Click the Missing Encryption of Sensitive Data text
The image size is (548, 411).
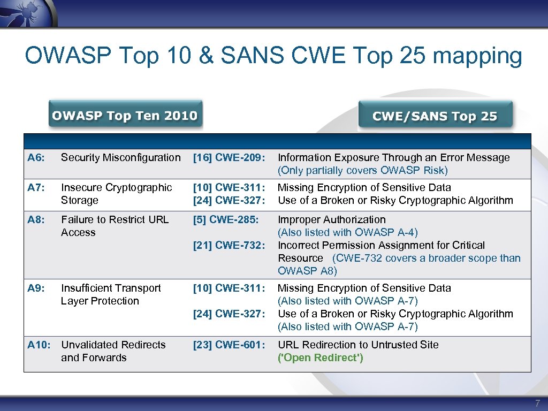pyautogui.click(x=364, y=187)
